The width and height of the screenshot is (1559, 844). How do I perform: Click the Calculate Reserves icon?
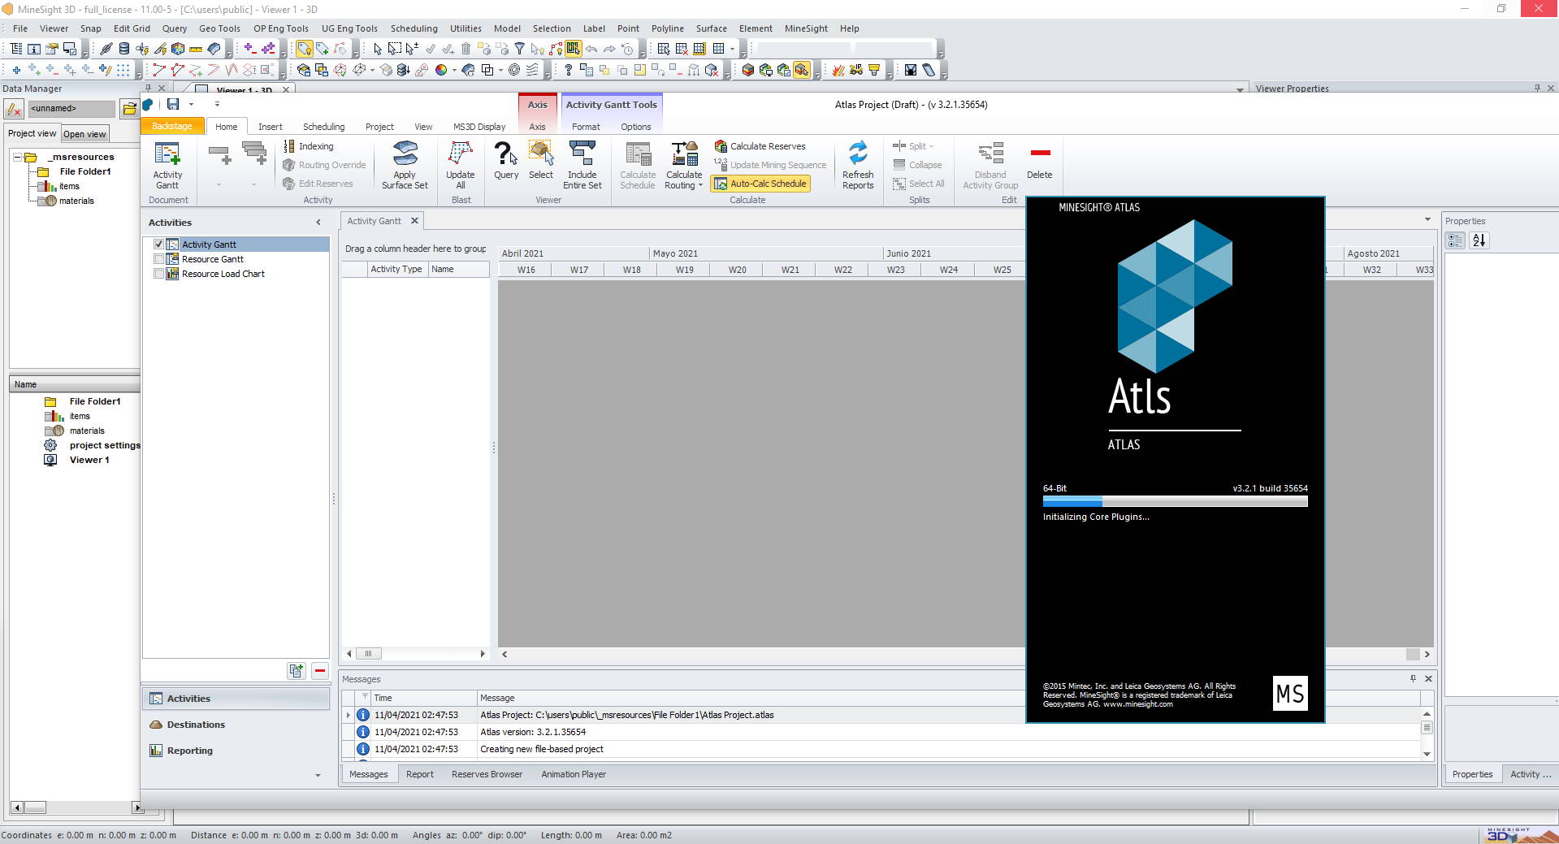click(x=721, y=146)
